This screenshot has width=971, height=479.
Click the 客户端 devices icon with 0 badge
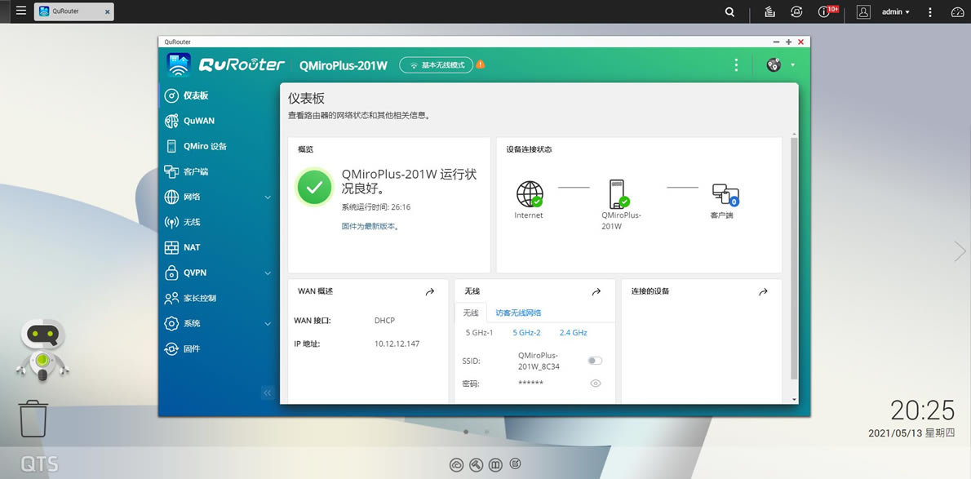[725, 194]
